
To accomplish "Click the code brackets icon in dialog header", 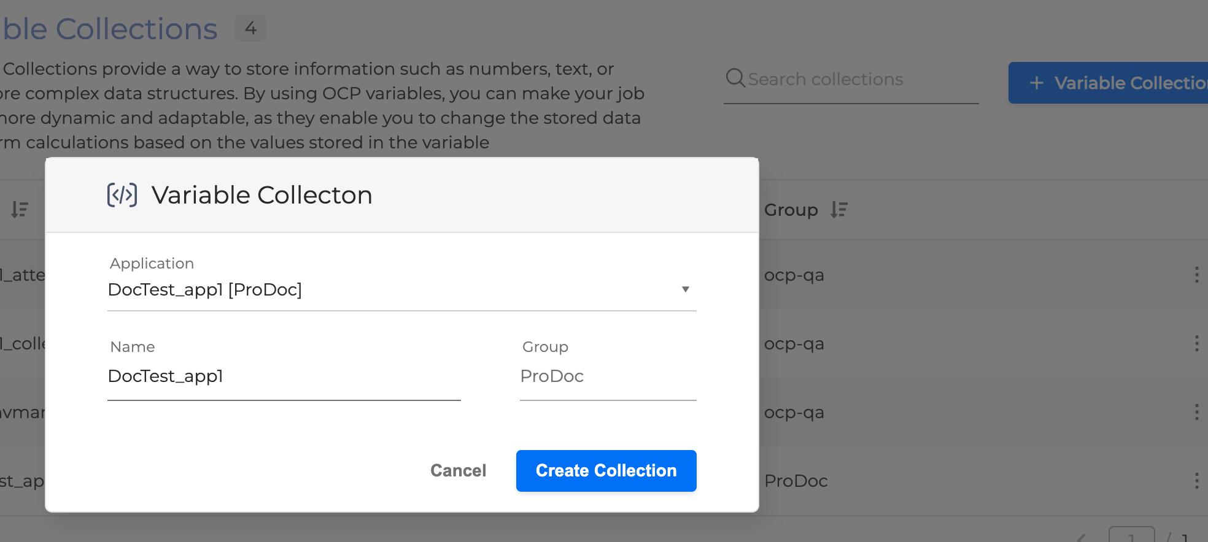I will click(x=122, y=195).
